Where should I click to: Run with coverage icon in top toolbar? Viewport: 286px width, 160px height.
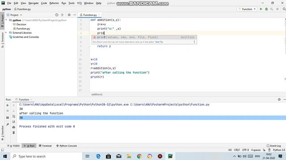[x=272, y=9]
